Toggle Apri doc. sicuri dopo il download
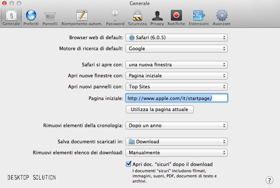Viewport: 280px width, 188px height. (x=128, y=164)
